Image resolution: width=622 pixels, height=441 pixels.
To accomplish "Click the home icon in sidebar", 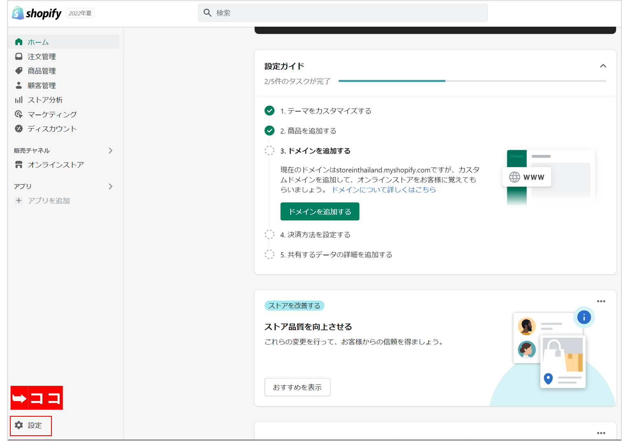I will coord(19,42).
